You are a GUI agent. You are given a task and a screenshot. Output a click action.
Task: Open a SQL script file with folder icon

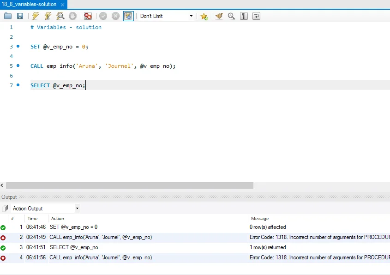point(8,16)
